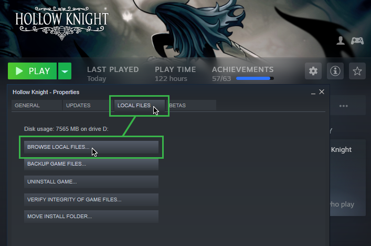Screen dimensions: 371x246
Task: Open the game settings gear icon
Action: tap(313, 71)
